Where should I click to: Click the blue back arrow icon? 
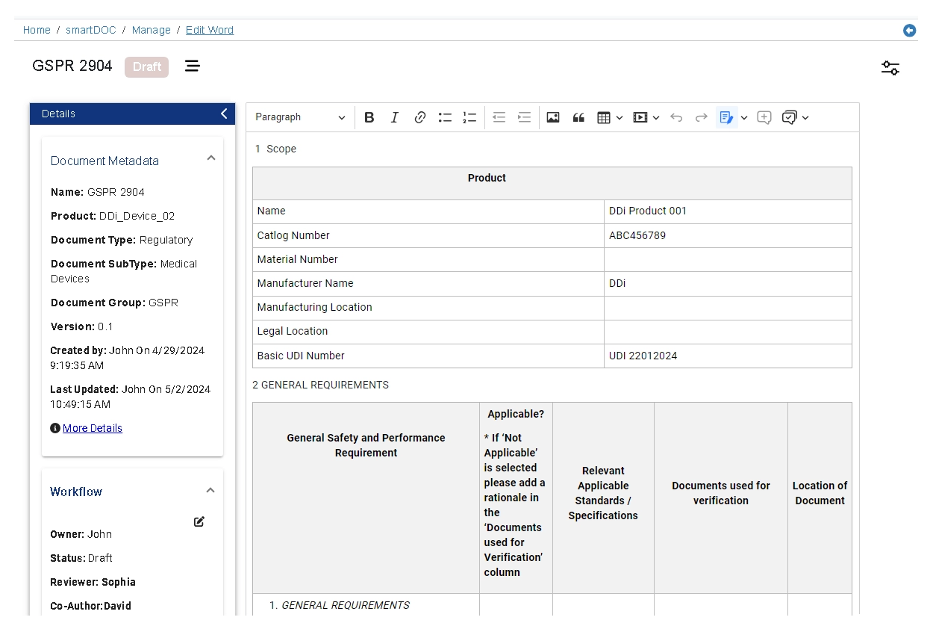pos(909,31)
